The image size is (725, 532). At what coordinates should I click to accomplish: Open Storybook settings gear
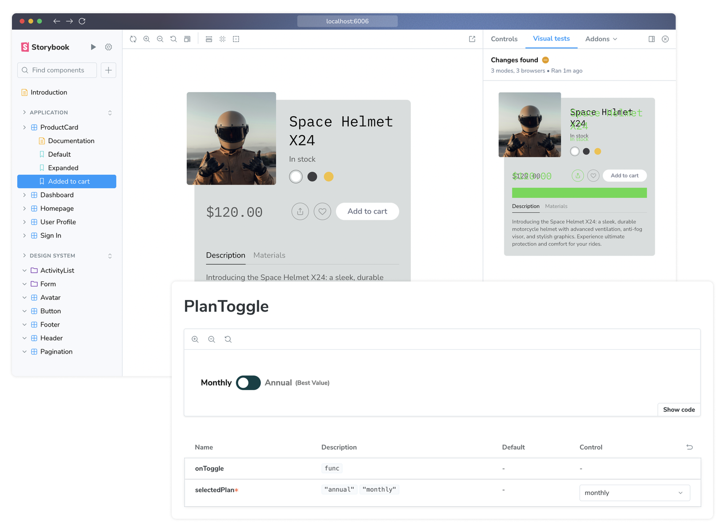(x=108, y=47)
